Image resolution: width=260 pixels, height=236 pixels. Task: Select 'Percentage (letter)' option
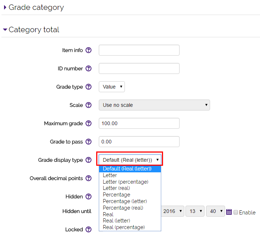click(130, 201)
